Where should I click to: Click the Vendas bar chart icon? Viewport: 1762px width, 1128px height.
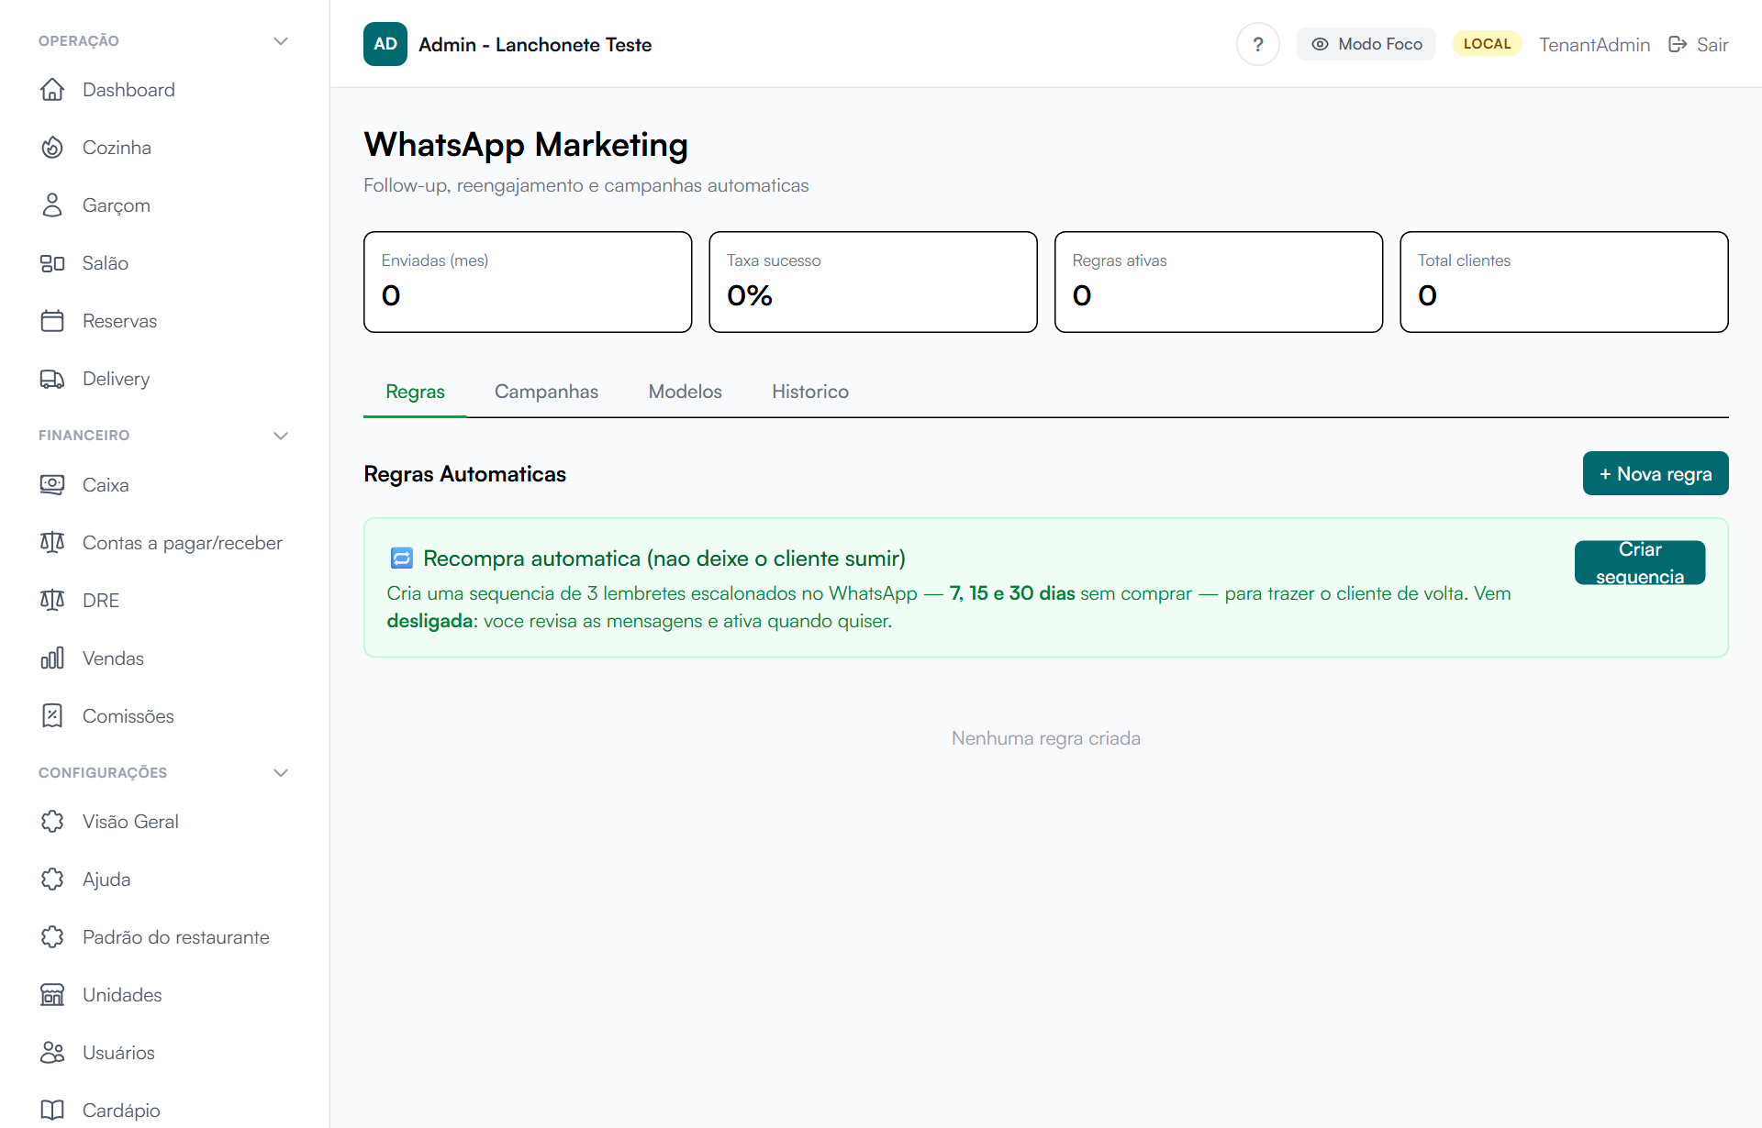(52, 658)
